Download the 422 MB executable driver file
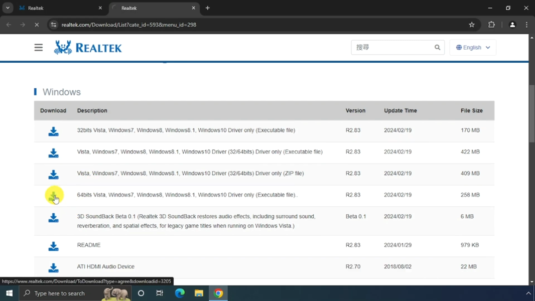The width and height of the screenshot is (535, 301). pyautogui.click(x=53, y=153)
